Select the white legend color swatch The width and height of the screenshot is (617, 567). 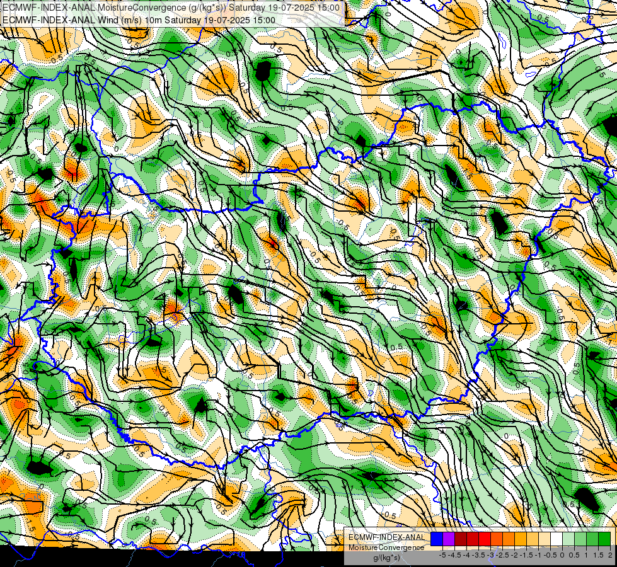[x=556, y=539]
